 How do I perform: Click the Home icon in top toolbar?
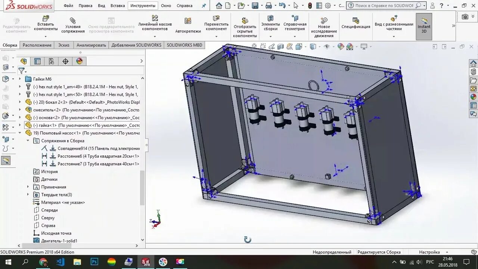pyautogui.click(x=219, y=6)
